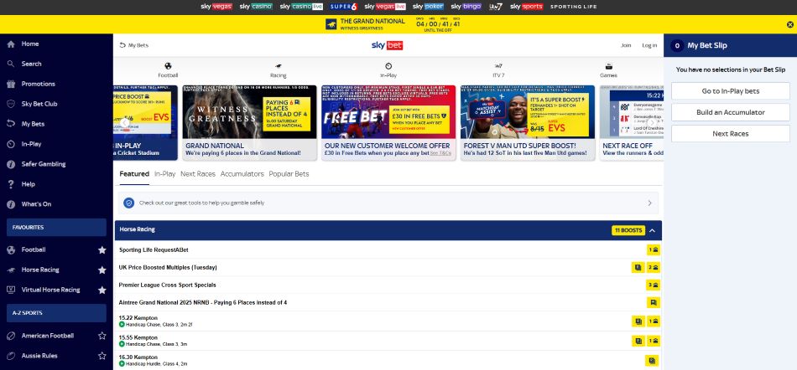Image resolution: width=797 pixels, height=370 pixels.
Task: Open the Sky Bingo link
Action: pos(466,7)
